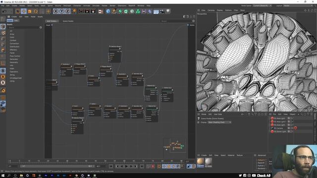Expand the Uncategorized asset category

pos(15,78)
